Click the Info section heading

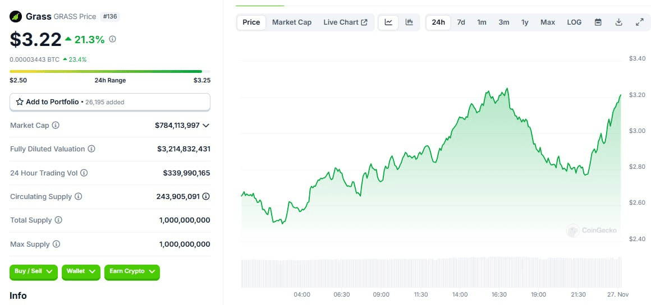(x=19, y=295)
